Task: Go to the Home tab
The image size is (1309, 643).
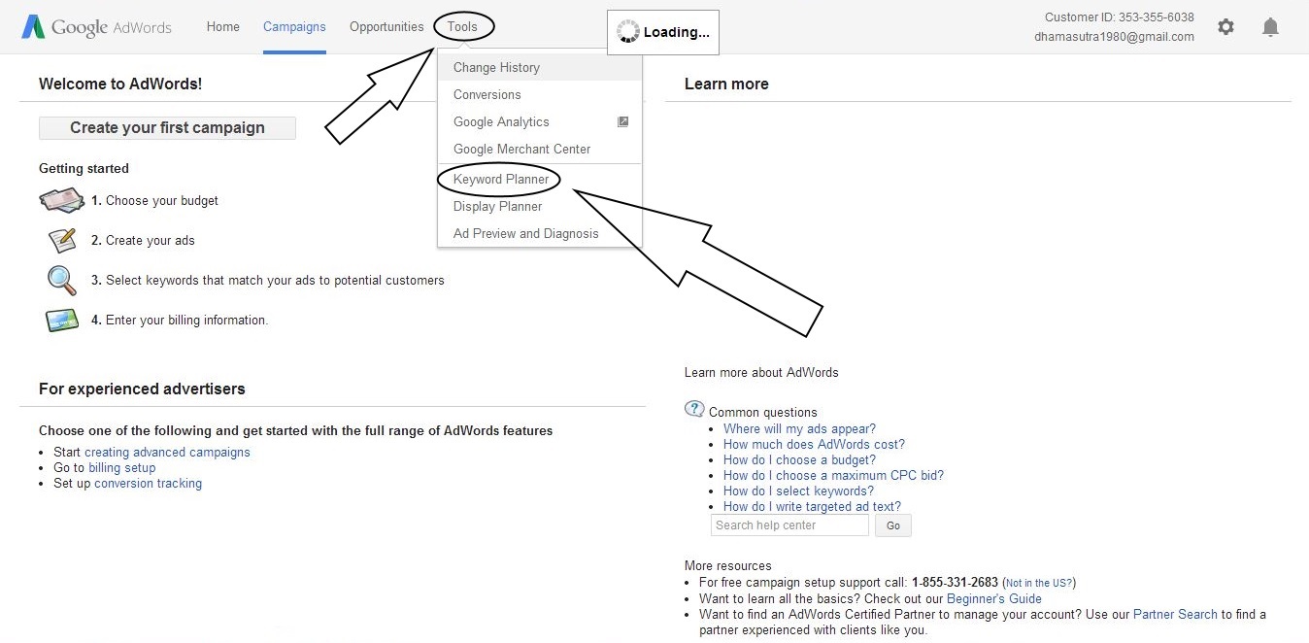Action: 222,27
